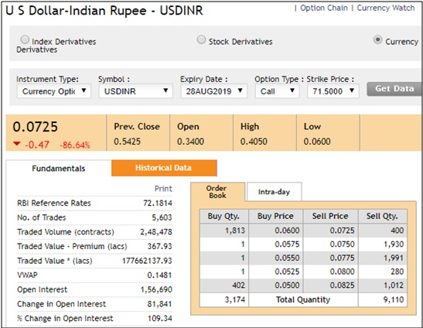Click the Total Quantity label

coord(303,299)
